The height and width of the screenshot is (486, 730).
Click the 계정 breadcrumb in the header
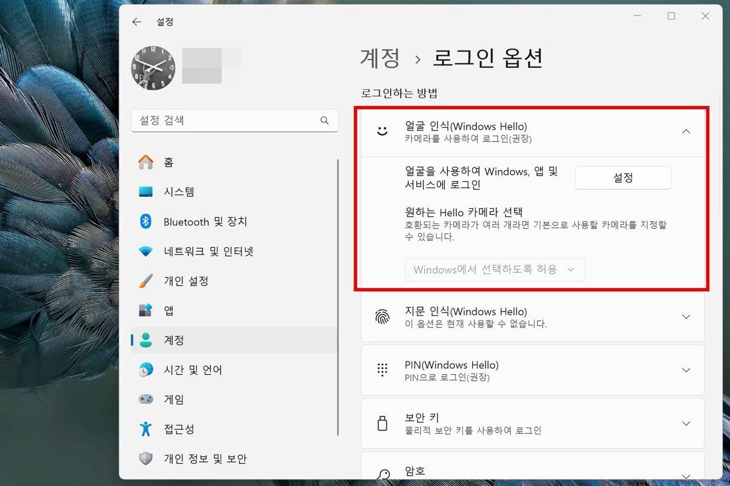pos(380,58)
